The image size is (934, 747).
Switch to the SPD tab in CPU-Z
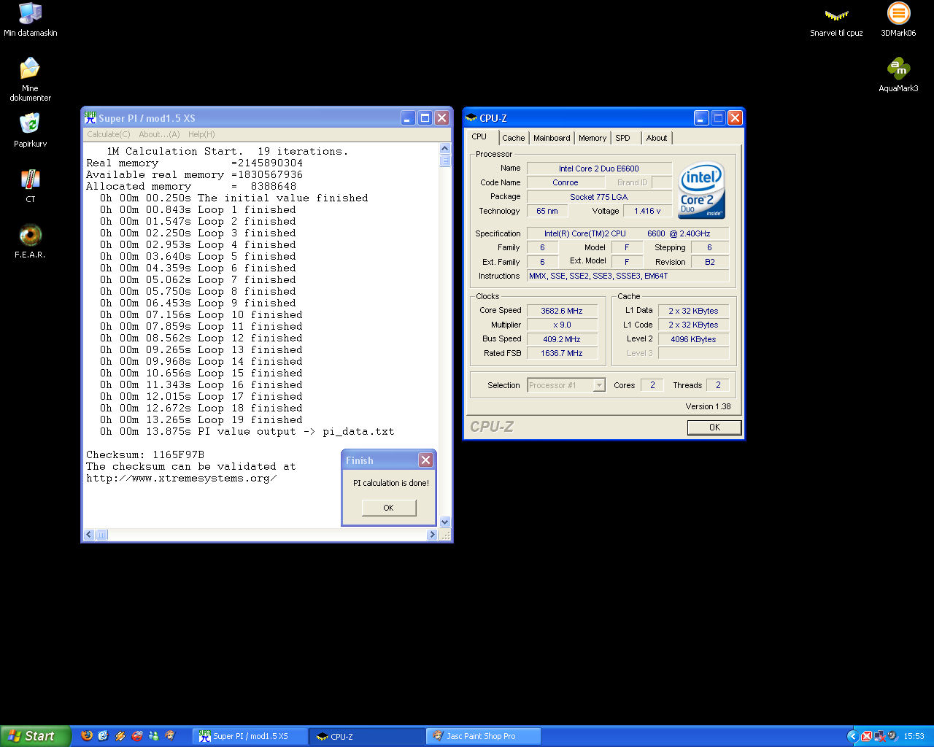(623, 138)
